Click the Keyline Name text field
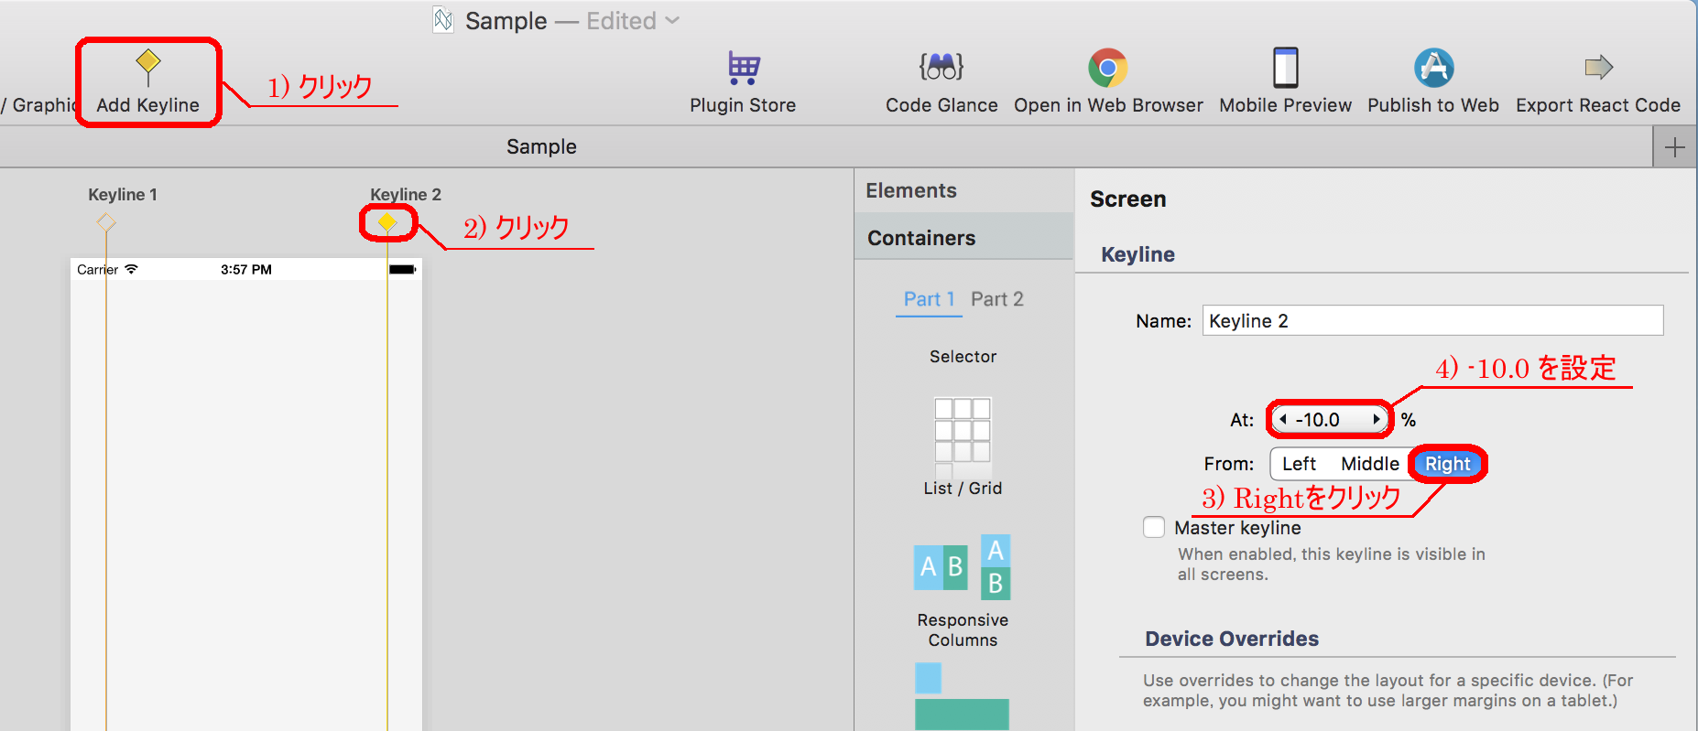This screenshot has height=731, width=1698. coord(1431,321)
